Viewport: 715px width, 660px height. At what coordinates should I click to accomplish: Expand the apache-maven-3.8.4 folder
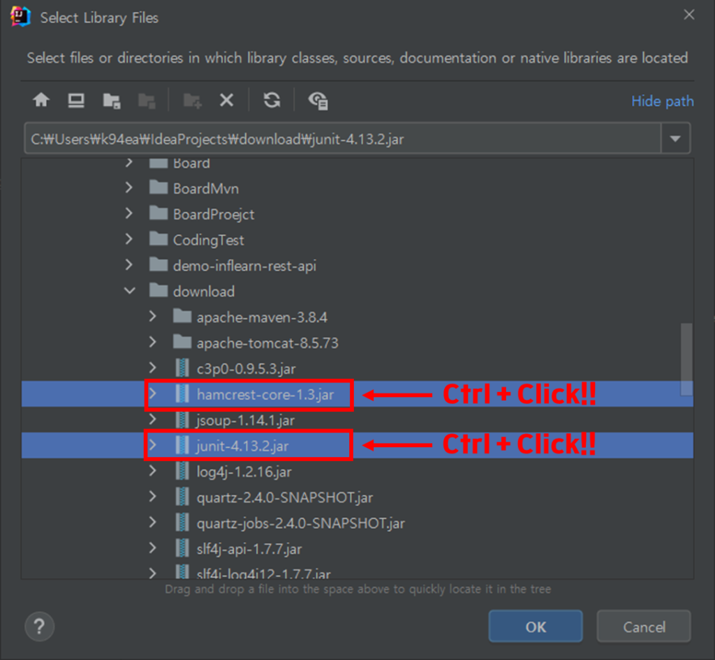pyautogui.click(x=152, y=317)
